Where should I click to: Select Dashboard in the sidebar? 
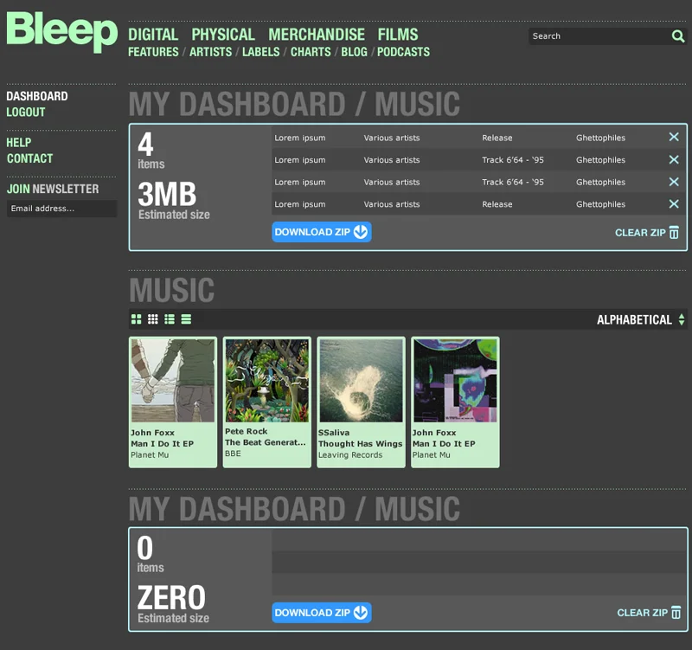pyautogui.click(x=37, y=96)
